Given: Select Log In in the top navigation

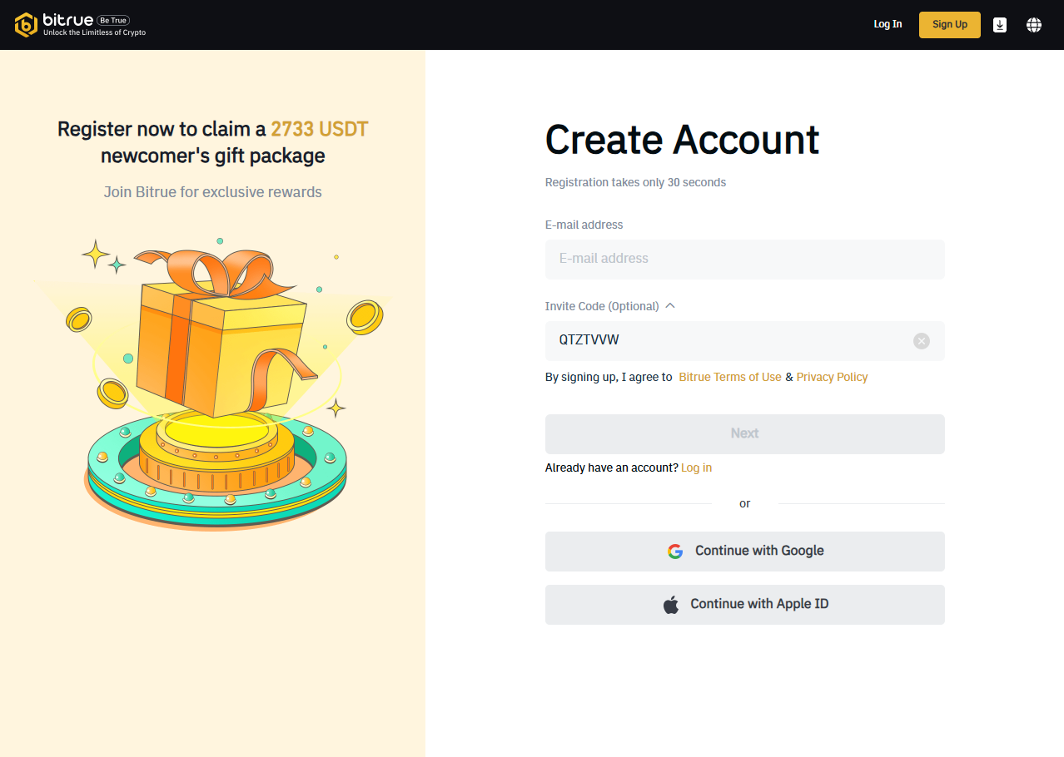Looking at the screenshot, I should [887, 24].
